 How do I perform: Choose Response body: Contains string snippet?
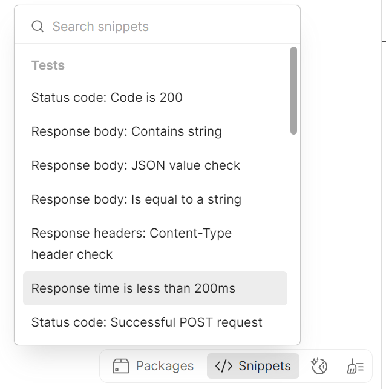126,131
